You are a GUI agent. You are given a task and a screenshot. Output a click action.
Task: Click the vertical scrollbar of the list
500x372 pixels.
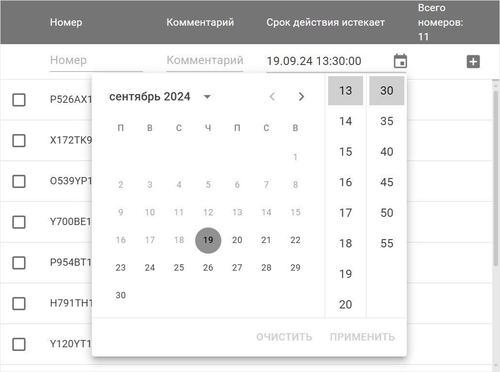[x=496, y=178]
